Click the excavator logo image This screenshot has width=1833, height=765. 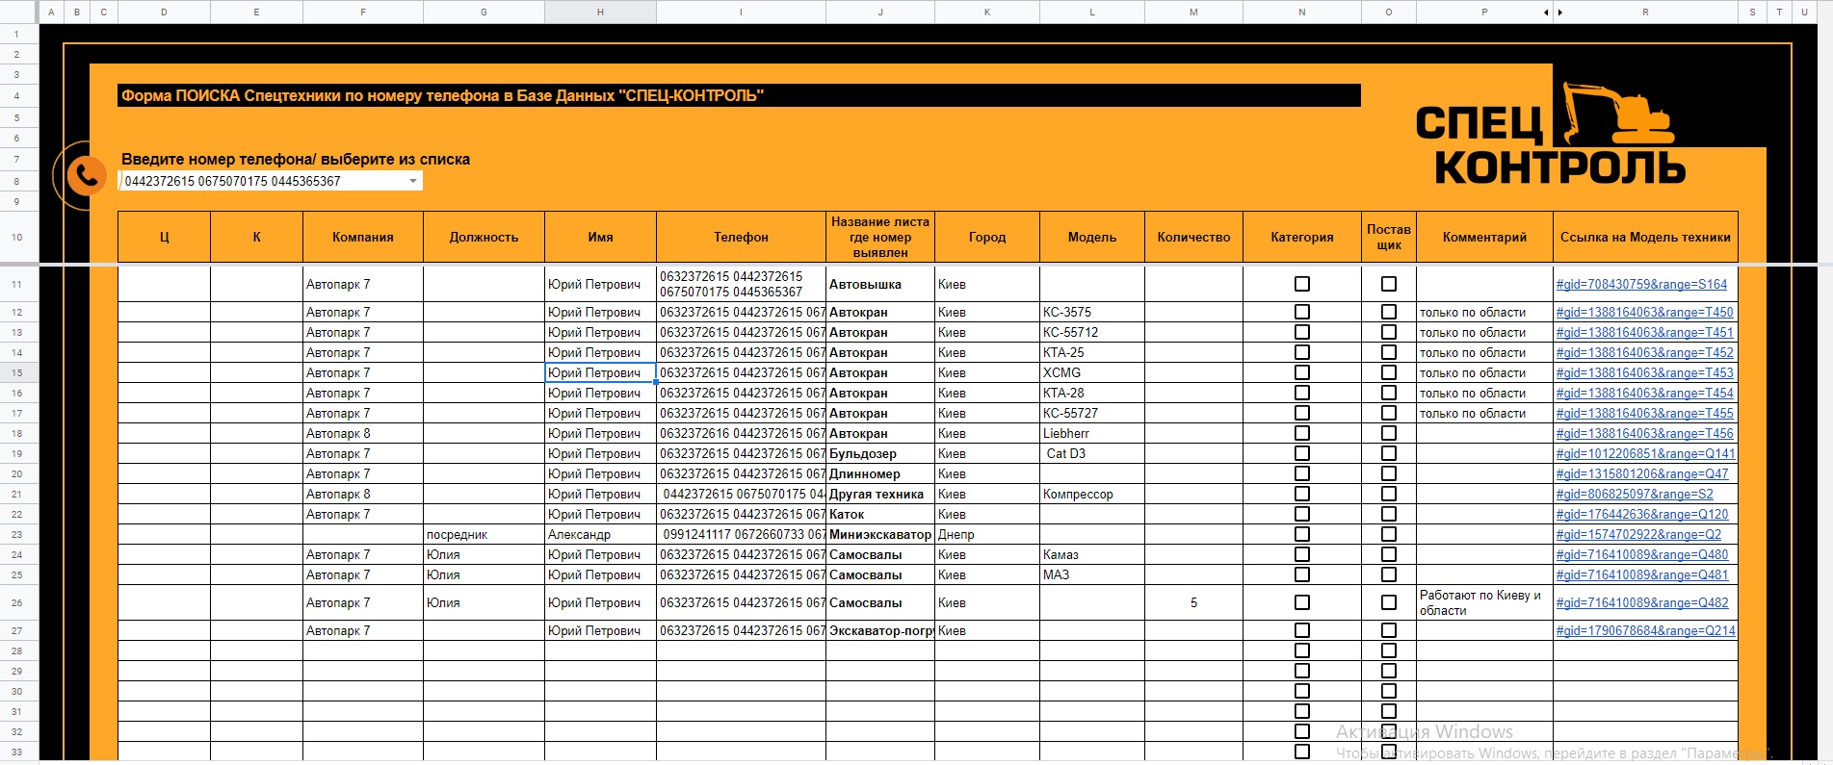[1618, 114]
